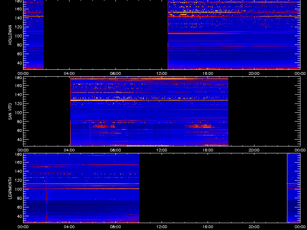
Task: Choose the 80 tick label on LEARMONTH axis
Action: click(x=20, y=198)
